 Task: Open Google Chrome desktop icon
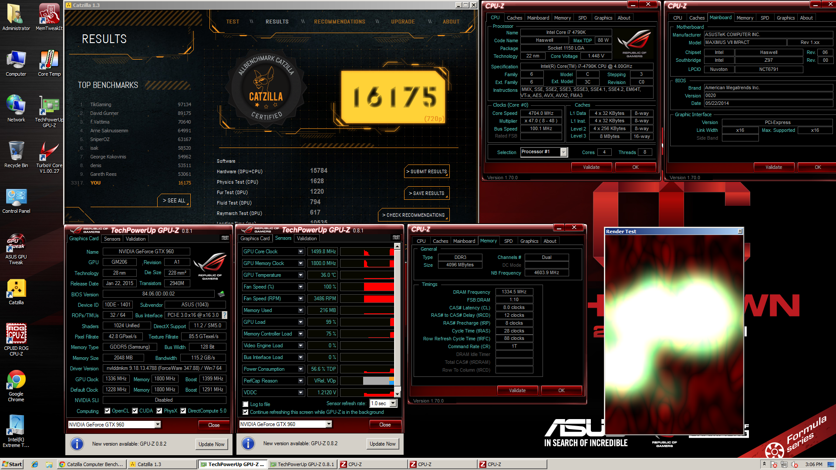[x=16, y=386]
